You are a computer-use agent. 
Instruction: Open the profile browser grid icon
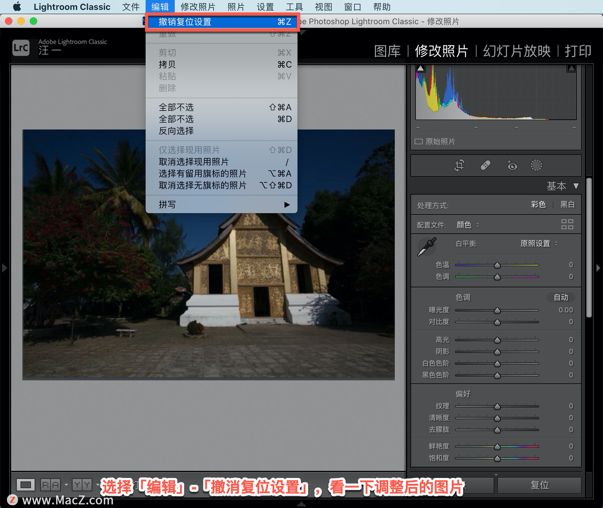pyautogui.click(x=567, y=224)
